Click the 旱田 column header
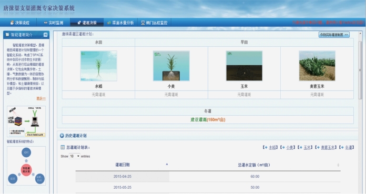 (x=244, y=42)
